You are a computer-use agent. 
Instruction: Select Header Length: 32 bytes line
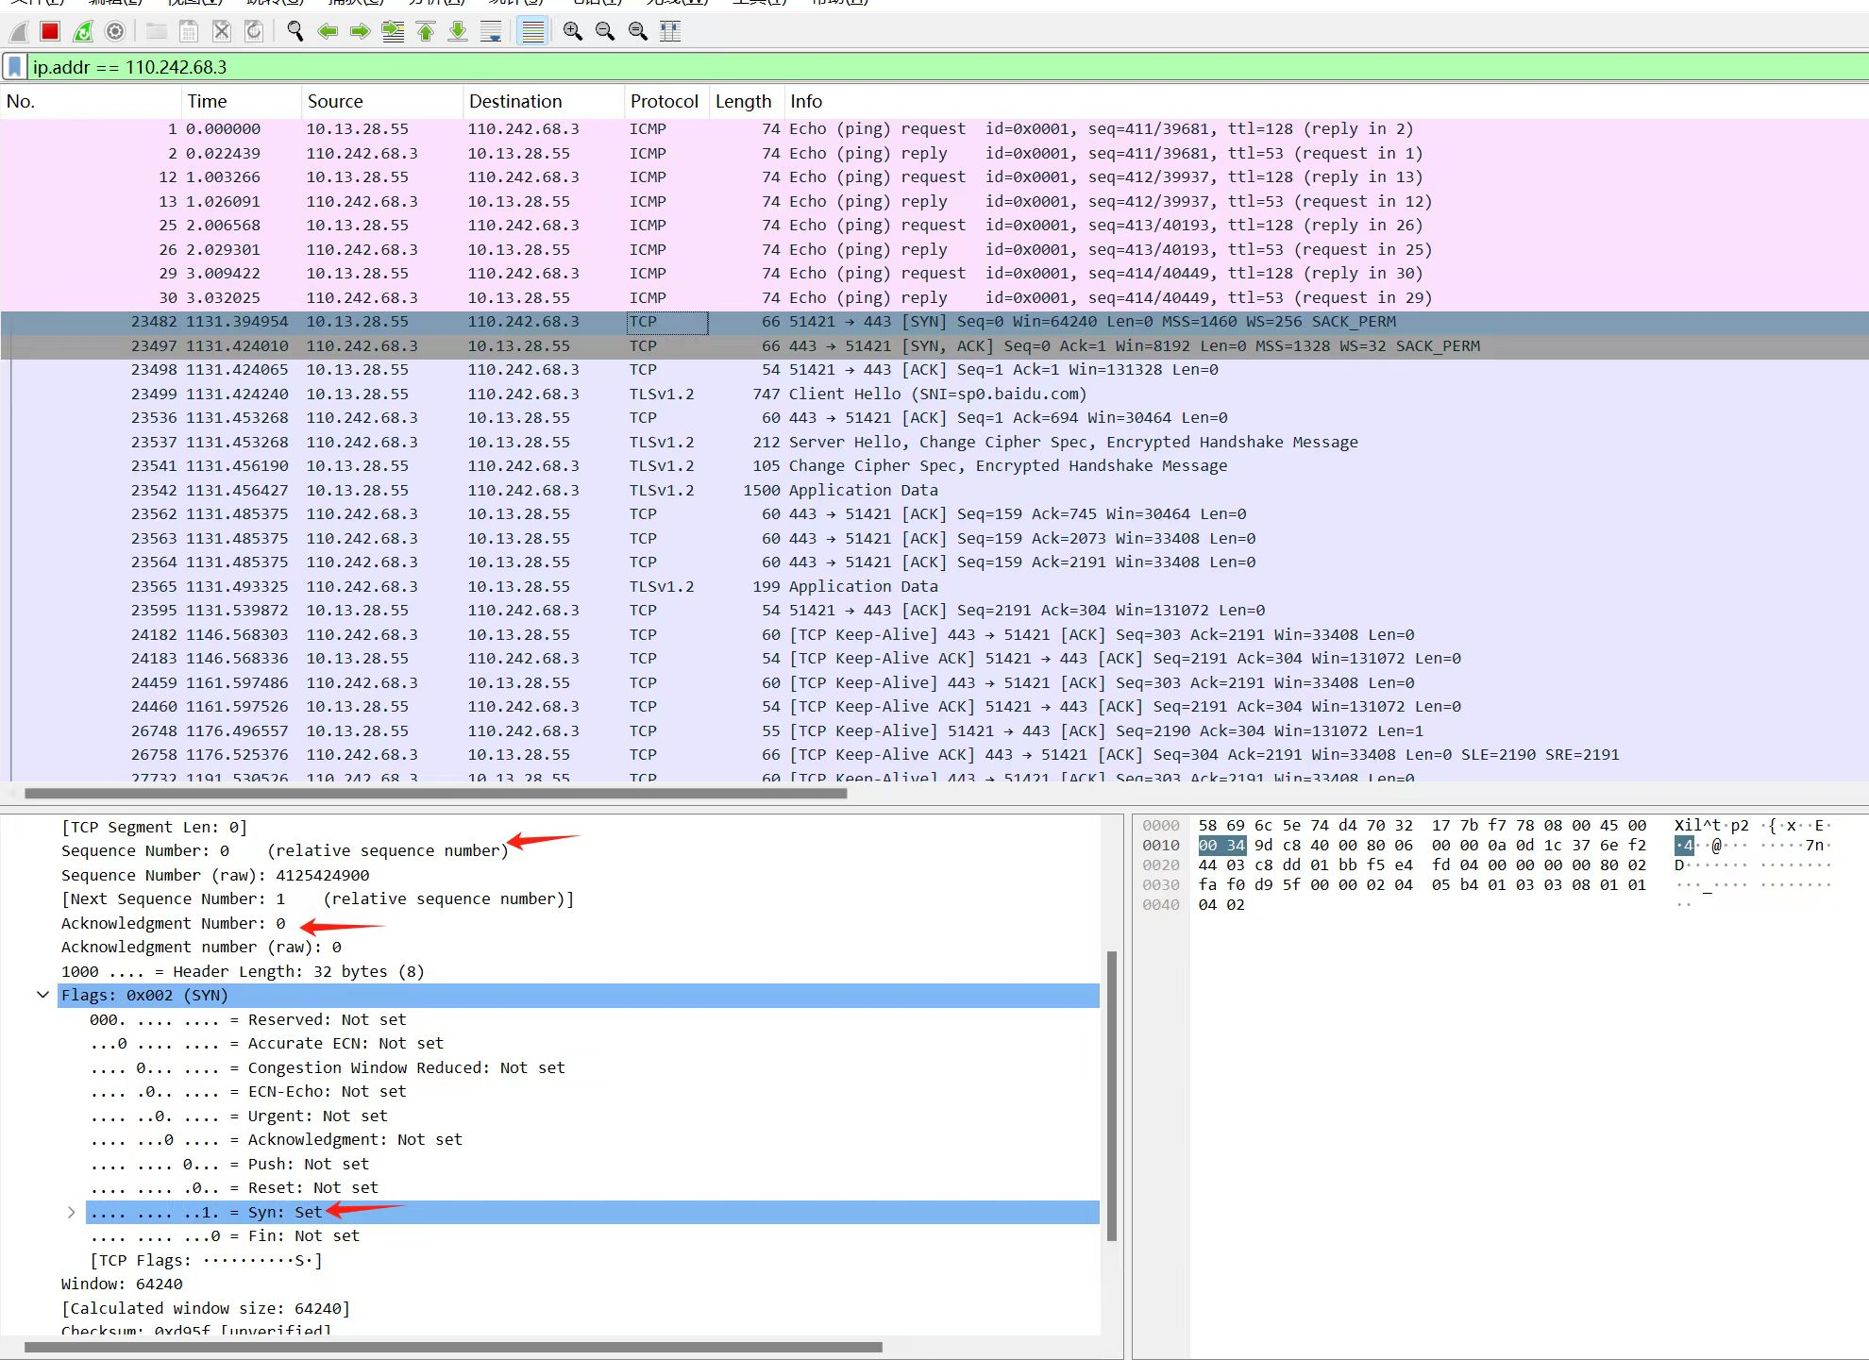tap(243, 971)
